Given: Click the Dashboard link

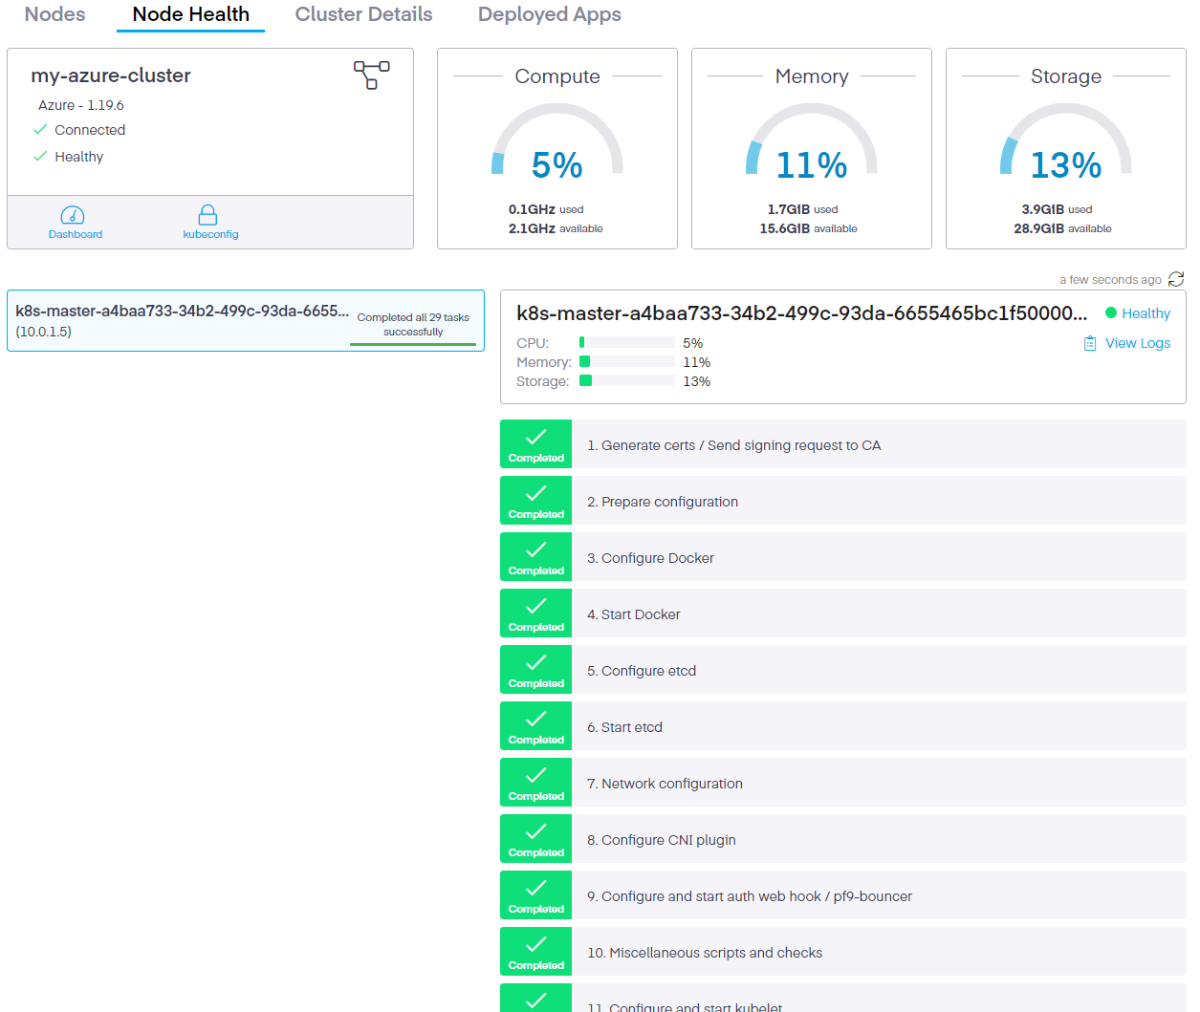Looking at the screenshot, I should pos(76,231).
